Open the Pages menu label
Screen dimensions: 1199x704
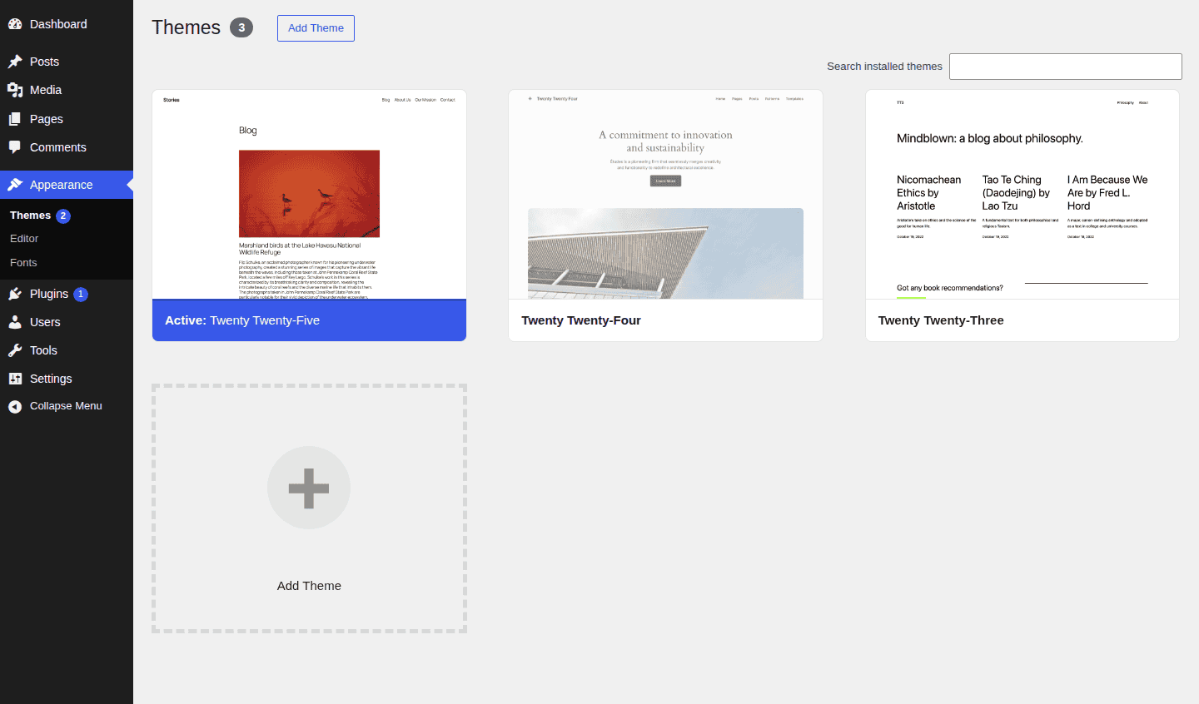coord(47,119)
